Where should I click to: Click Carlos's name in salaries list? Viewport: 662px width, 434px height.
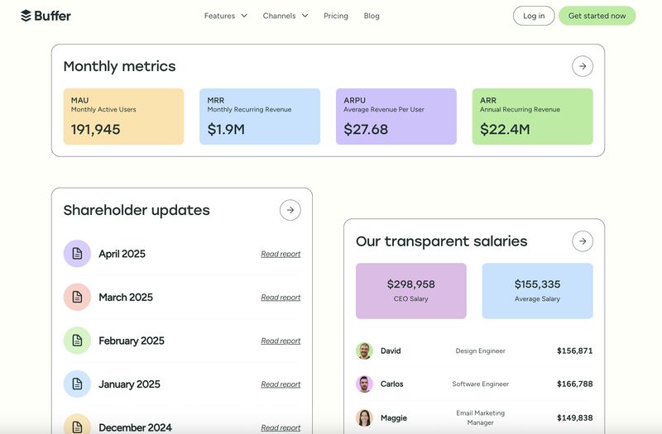391,384
